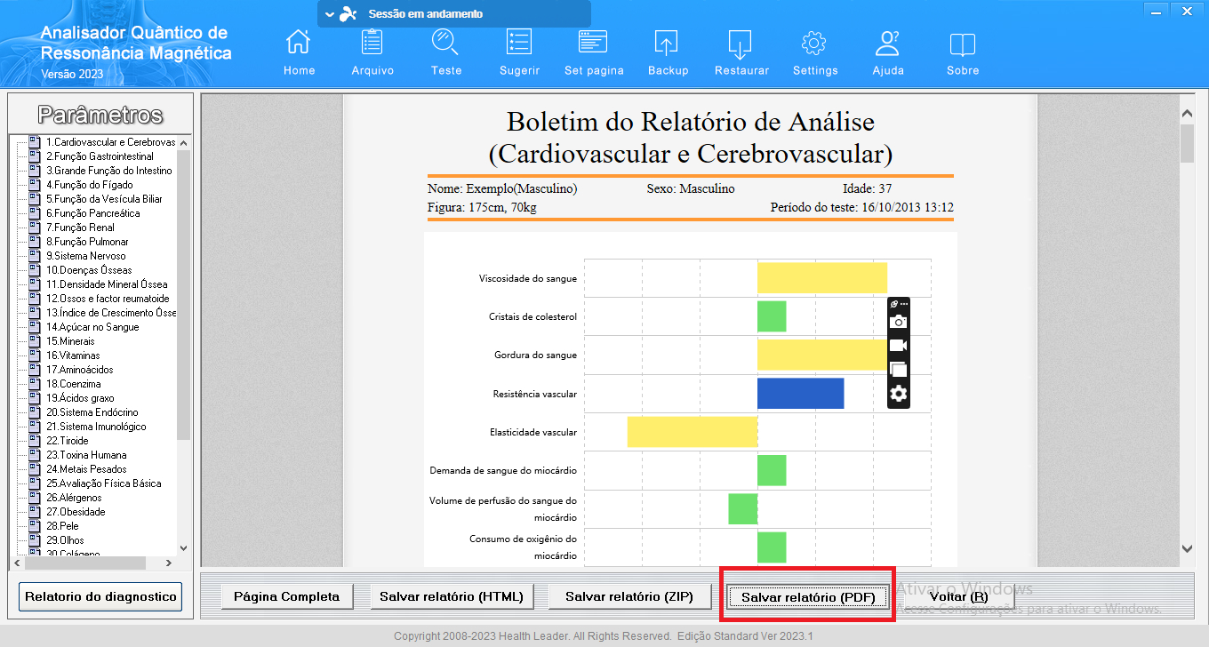The width and height of the screenshot is (1209, 647).
Task: Click the document icon beside 12.Ossos e factor reumatoide
Action: pos(36,299)
